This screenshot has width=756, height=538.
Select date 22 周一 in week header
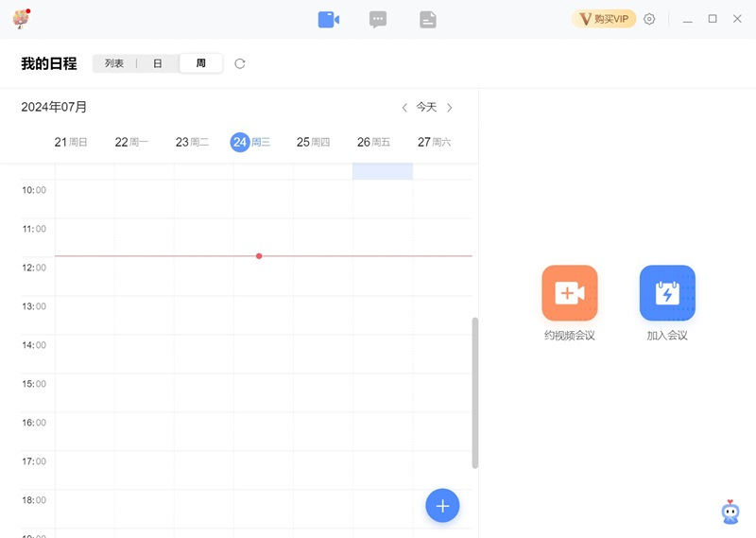tap(131, 142)
